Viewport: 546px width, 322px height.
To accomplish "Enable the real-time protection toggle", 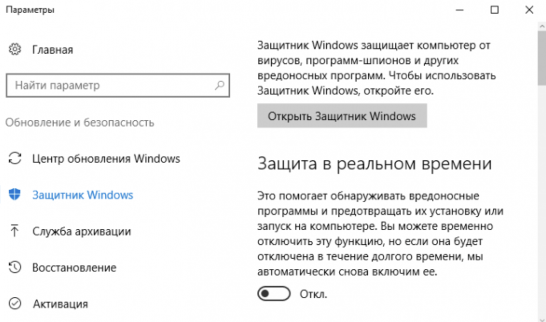I will click(274, 294).
